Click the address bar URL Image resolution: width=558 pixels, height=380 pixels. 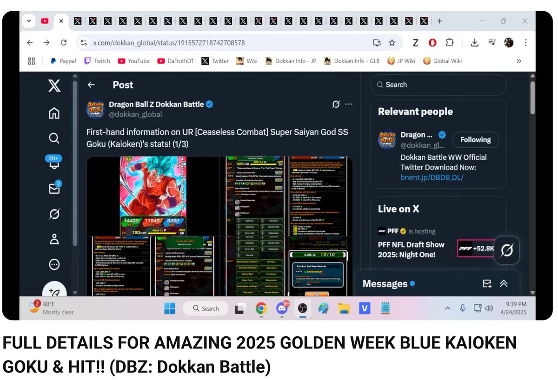tap(169, 43)
